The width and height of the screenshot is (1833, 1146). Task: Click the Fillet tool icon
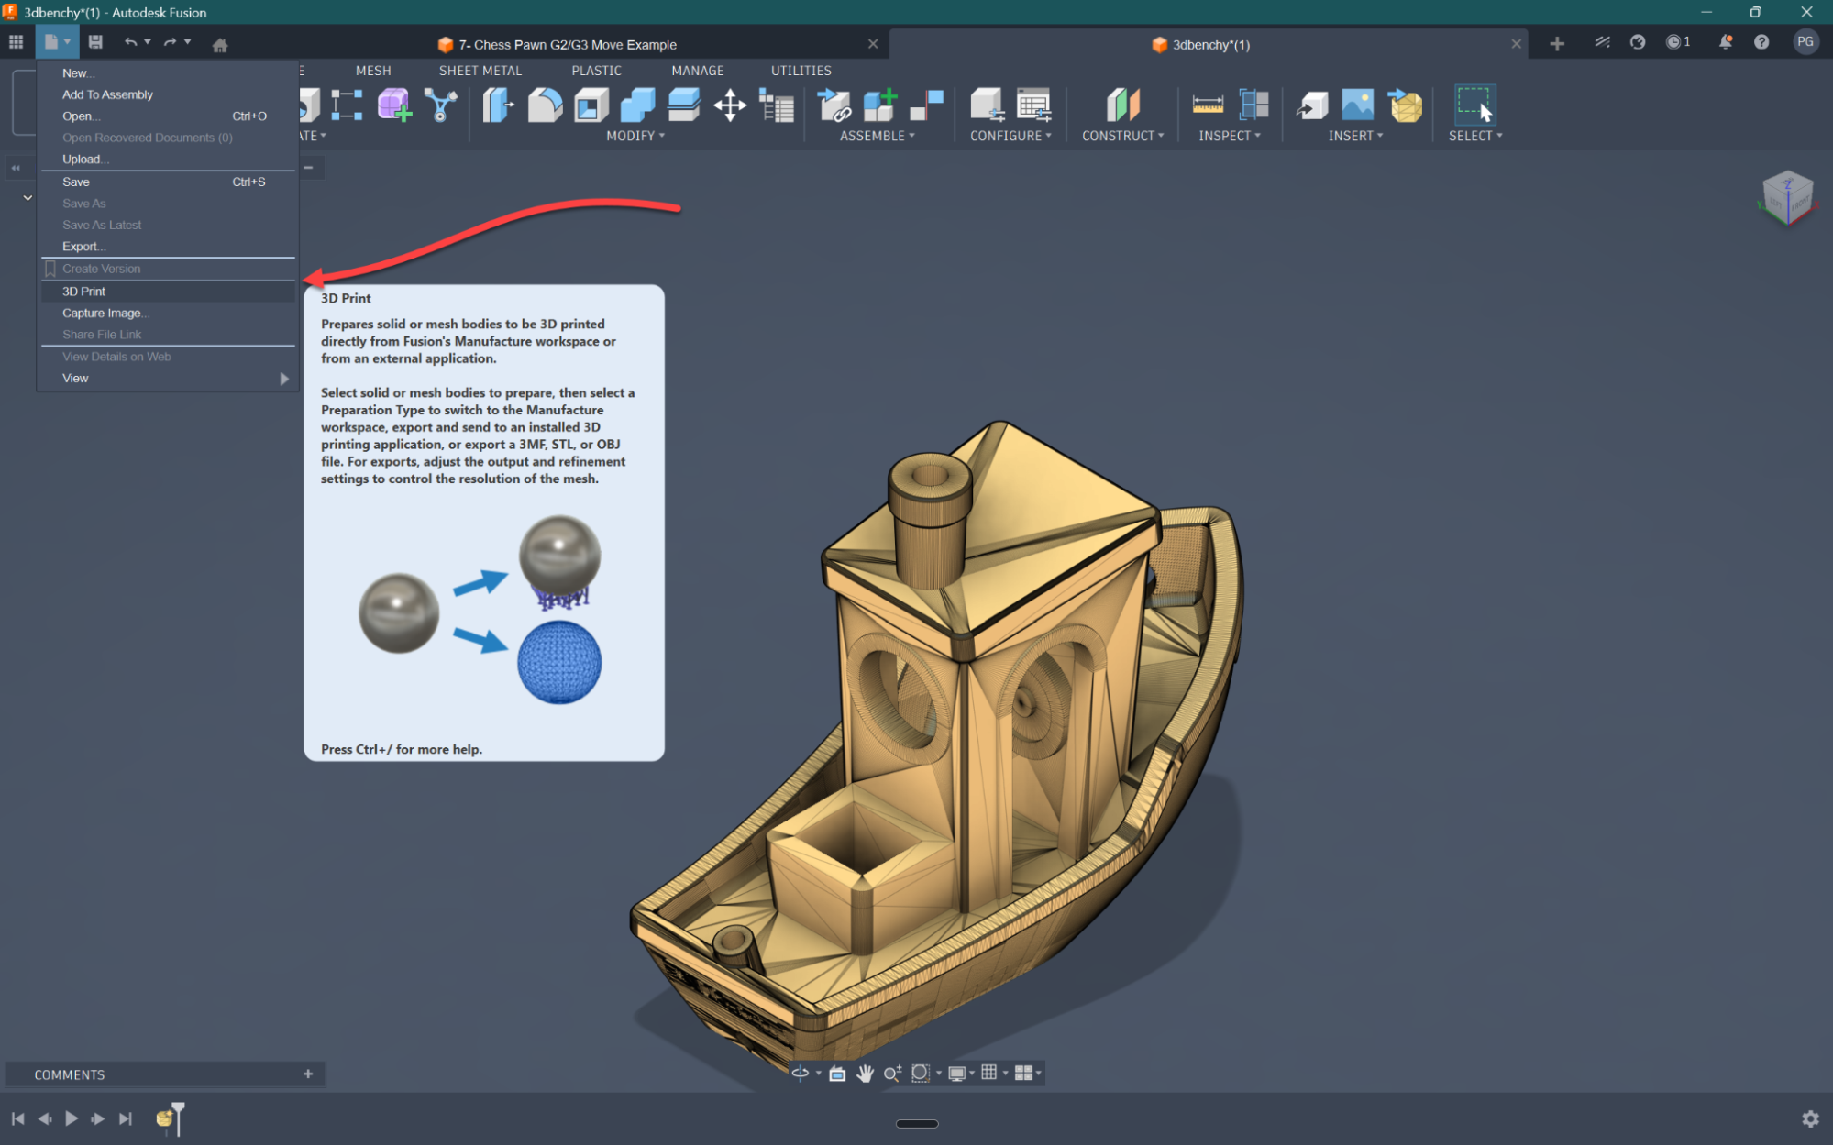tap(545, 105)
